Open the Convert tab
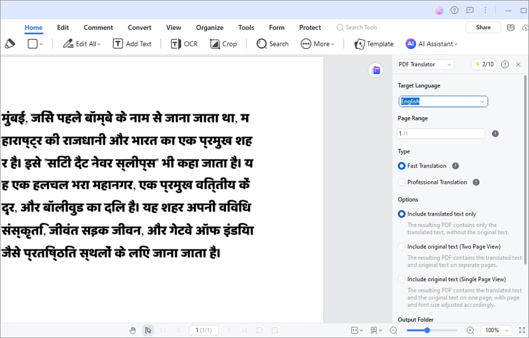This screenshot has width=529, height=338. coord(140,28)
